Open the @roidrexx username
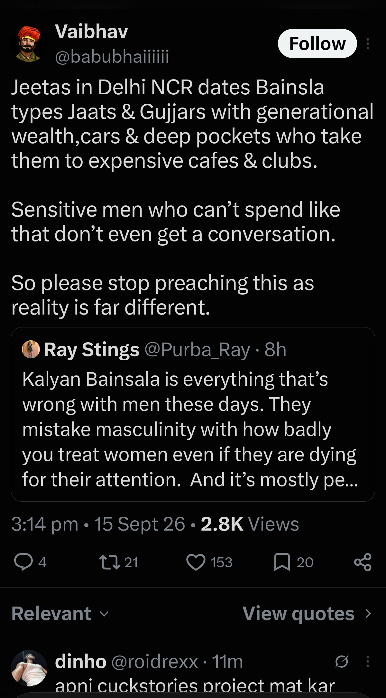Screen dimensions: 386x698 [154, 662]
